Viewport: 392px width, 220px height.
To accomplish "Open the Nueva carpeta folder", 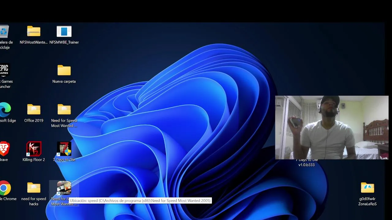I will click(x=64, y=70).
